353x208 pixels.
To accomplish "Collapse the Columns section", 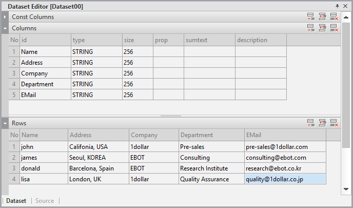I will point(5,28).
